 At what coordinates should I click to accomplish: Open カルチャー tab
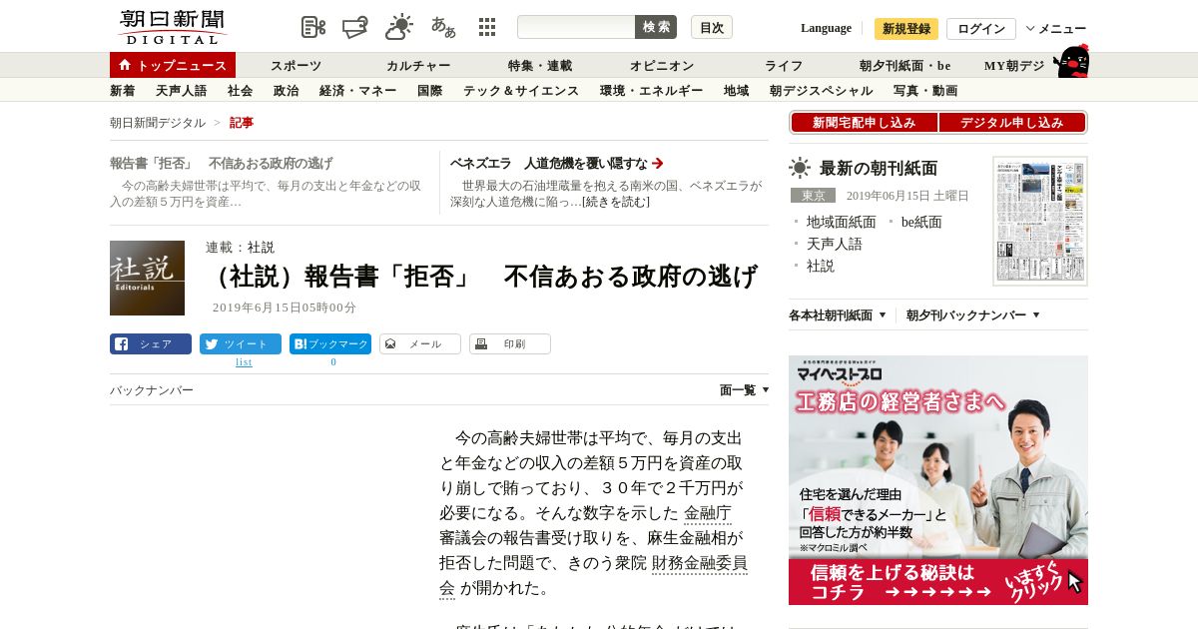click(x=418, y=66)
